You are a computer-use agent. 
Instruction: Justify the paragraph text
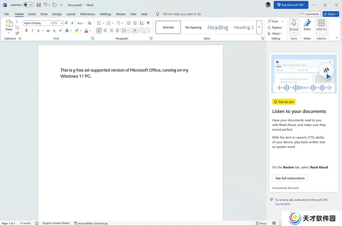coord(117,30)
